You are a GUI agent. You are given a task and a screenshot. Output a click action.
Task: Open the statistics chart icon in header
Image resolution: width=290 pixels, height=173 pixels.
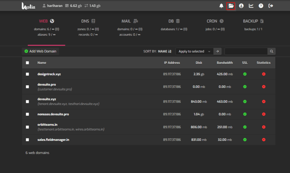tap(251, 6)
